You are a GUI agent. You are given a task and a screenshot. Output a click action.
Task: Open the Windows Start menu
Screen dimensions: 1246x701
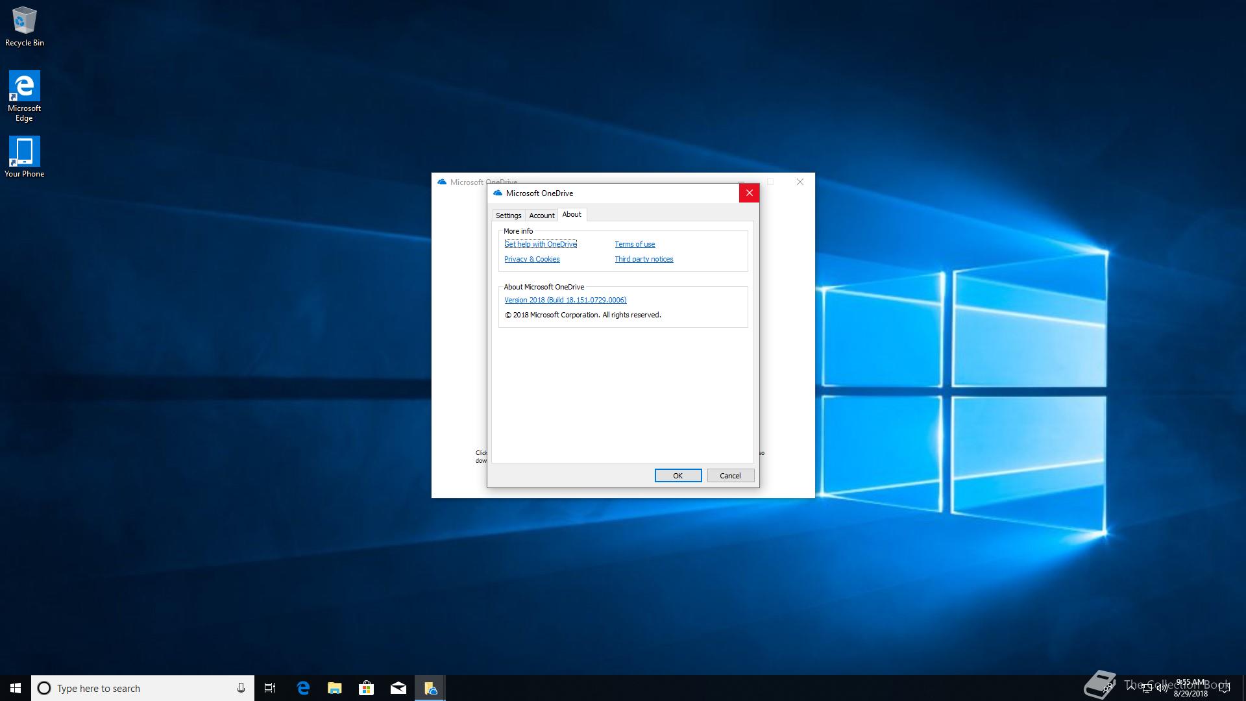[x=16, y=688]
